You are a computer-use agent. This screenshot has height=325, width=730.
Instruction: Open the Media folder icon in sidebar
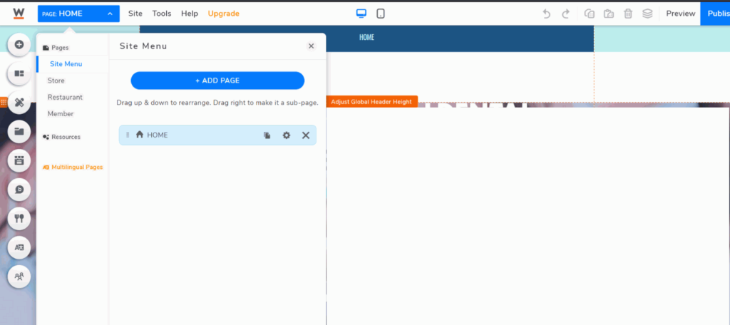click(x=19, y=131)
